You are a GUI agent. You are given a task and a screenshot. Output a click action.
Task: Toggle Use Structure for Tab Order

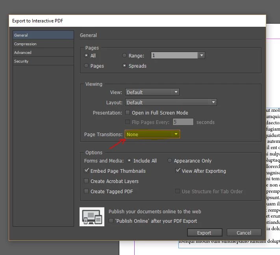[x=178, y=191]
